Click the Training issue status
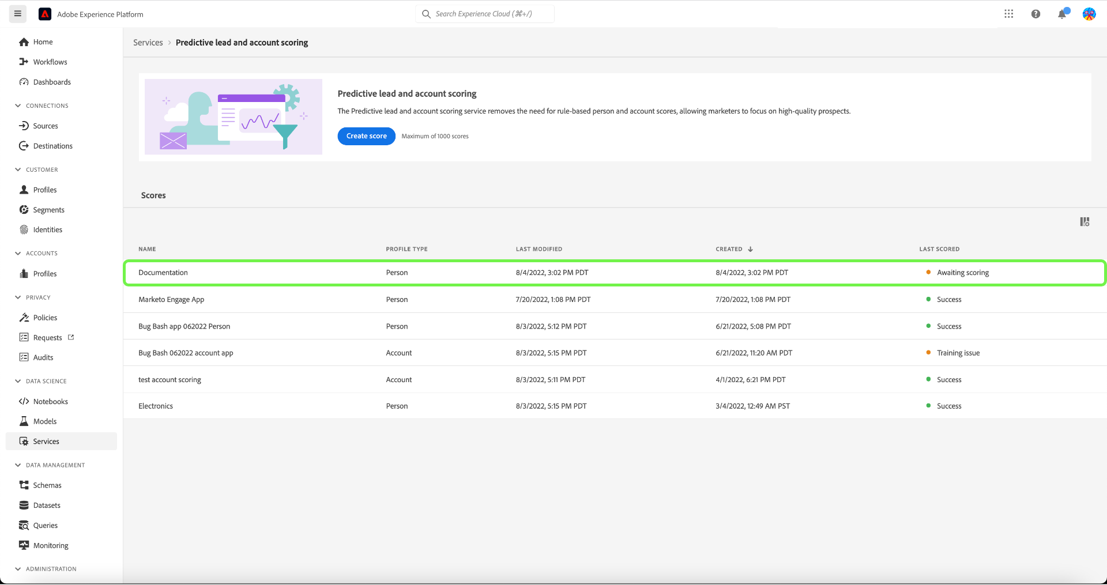The image size is (1107, 585). point(958,353)
